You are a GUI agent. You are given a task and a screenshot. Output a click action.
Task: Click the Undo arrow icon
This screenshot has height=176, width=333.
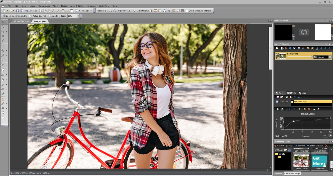point(27,11)
